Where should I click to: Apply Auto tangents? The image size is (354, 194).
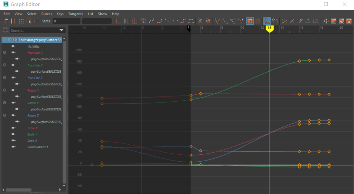pyautogui.click(x=143, y=21)
